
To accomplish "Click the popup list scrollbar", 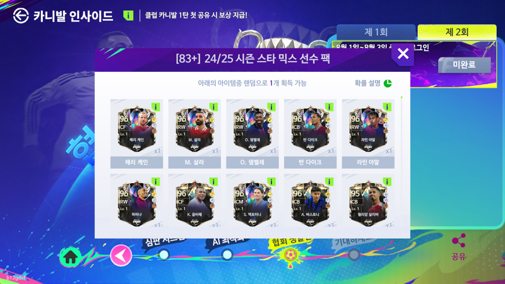I will coord(401,161).
